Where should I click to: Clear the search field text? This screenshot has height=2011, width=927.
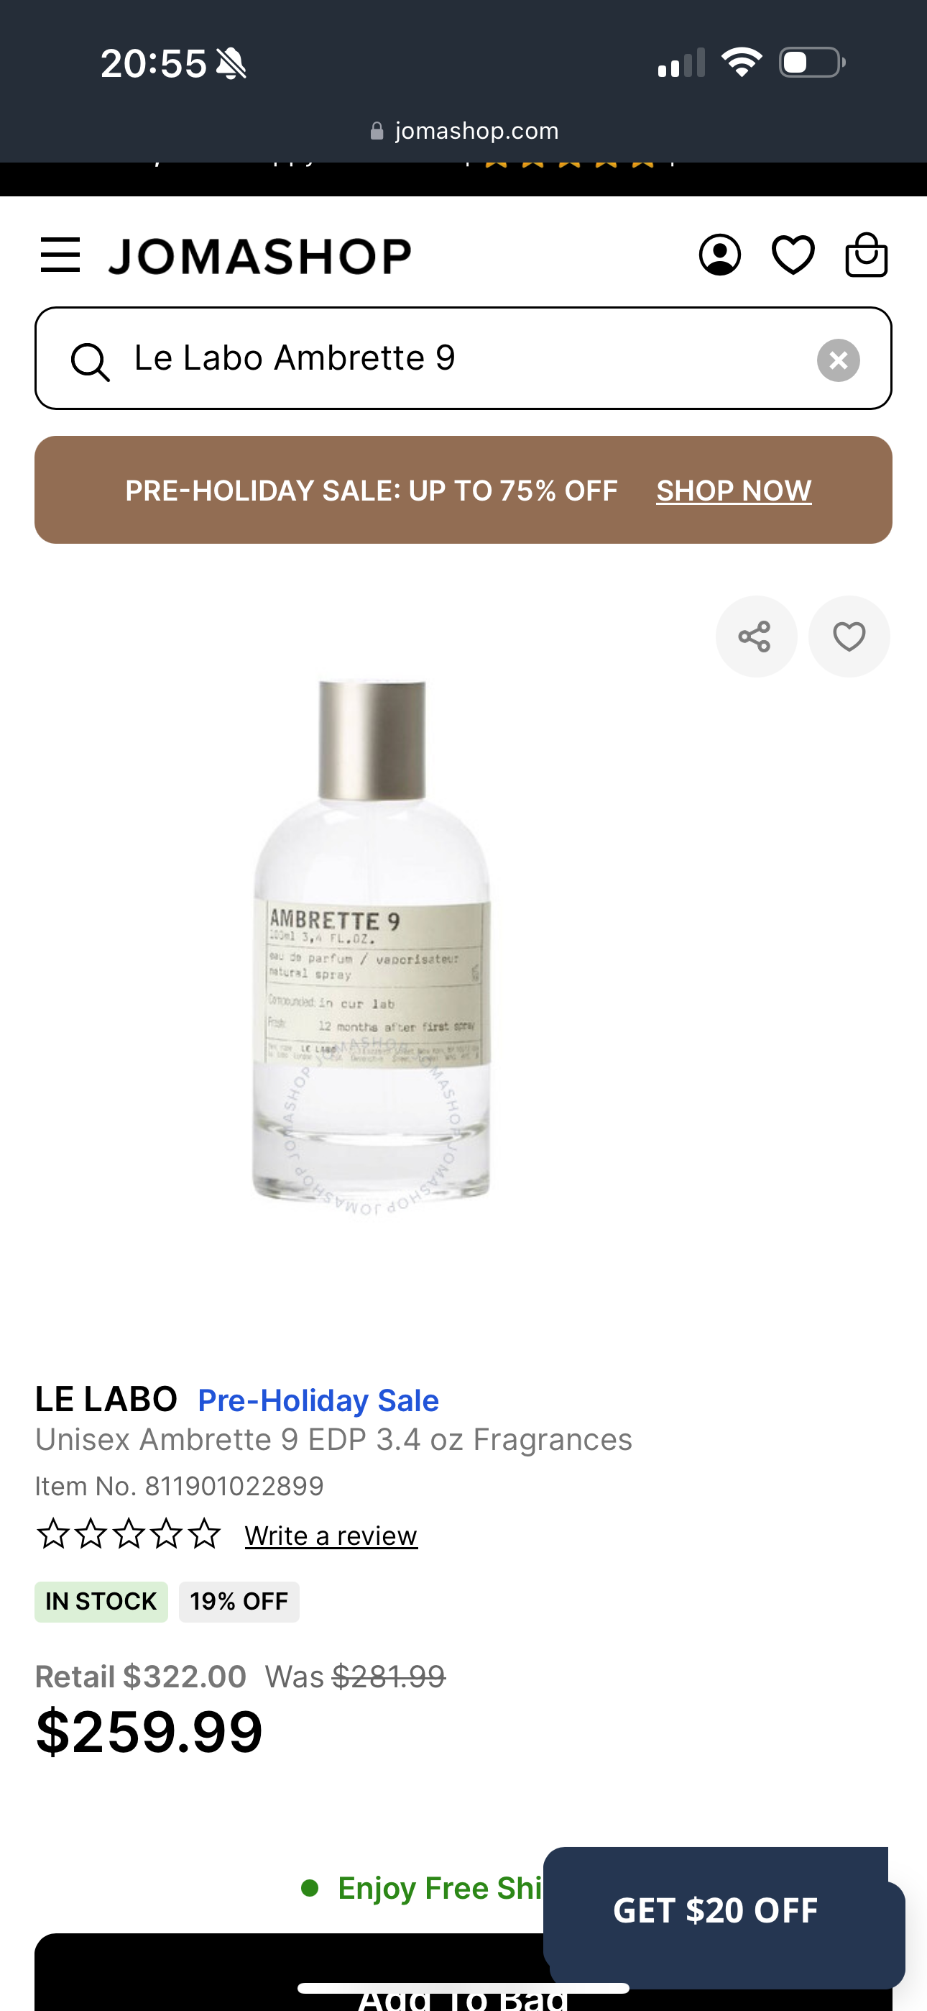tap(838, 360)
